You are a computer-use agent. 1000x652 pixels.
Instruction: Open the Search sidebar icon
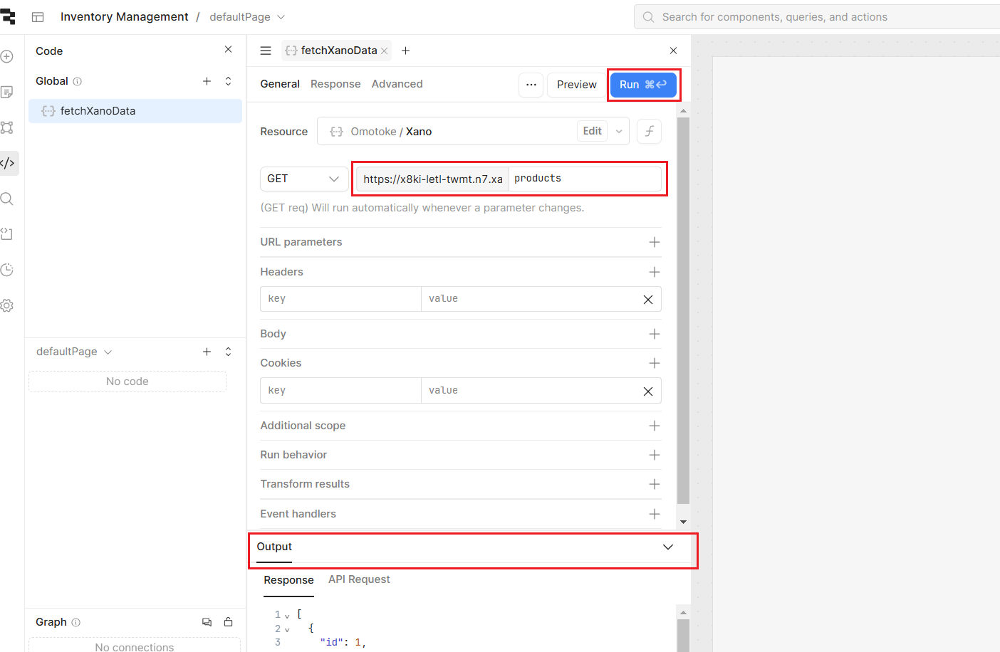coord(7,199)
